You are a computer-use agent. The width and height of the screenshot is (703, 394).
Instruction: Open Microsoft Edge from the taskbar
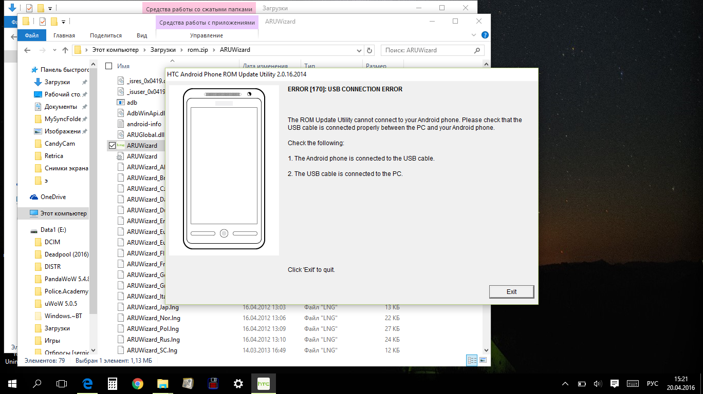coord(87,383)
